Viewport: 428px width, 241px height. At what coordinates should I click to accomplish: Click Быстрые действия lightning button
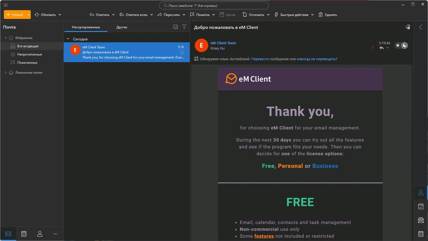pos(292,15)
